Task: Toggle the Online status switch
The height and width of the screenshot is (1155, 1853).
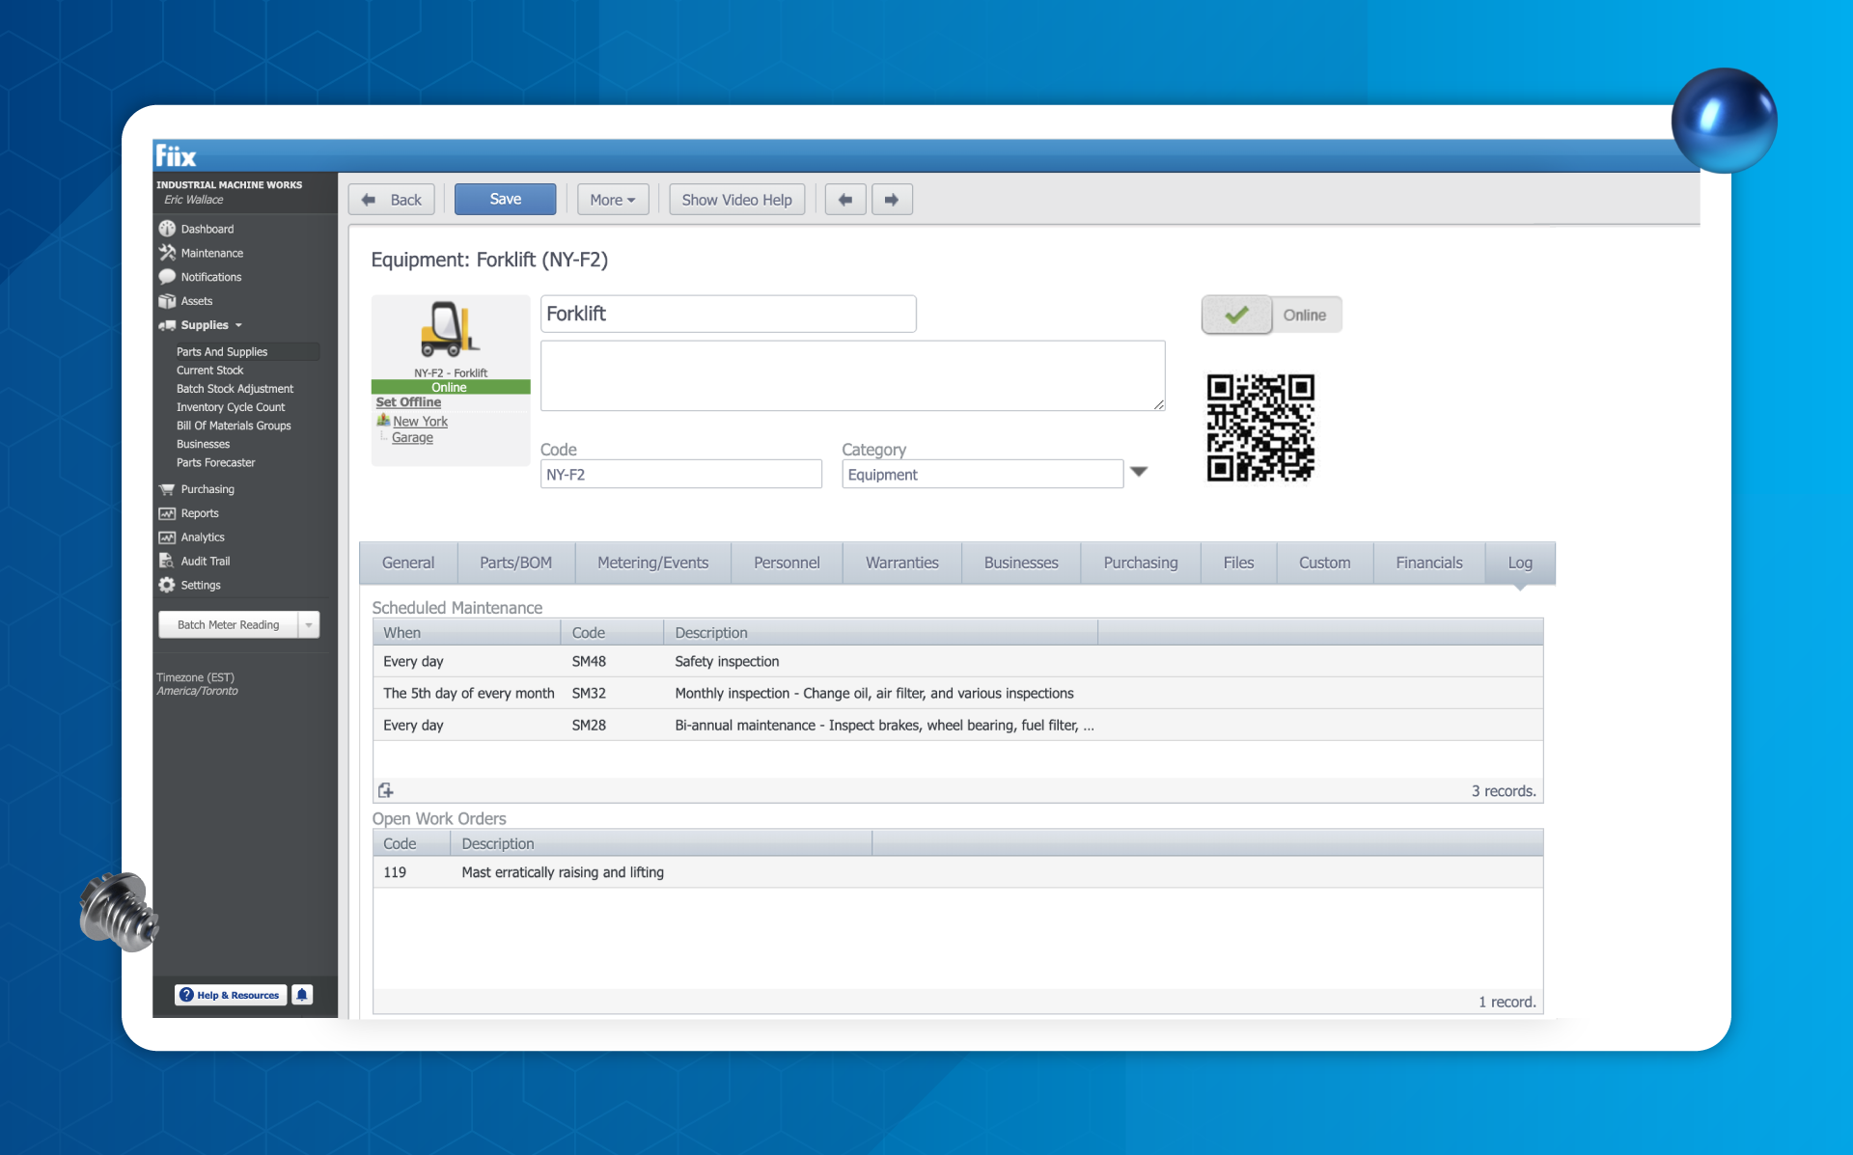Action: 1236,315
